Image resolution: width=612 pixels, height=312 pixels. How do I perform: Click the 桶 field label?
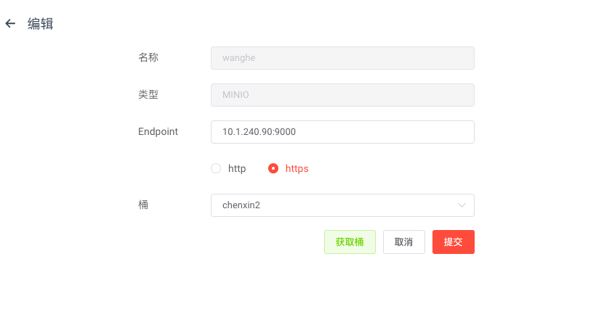tap(143, 205)
